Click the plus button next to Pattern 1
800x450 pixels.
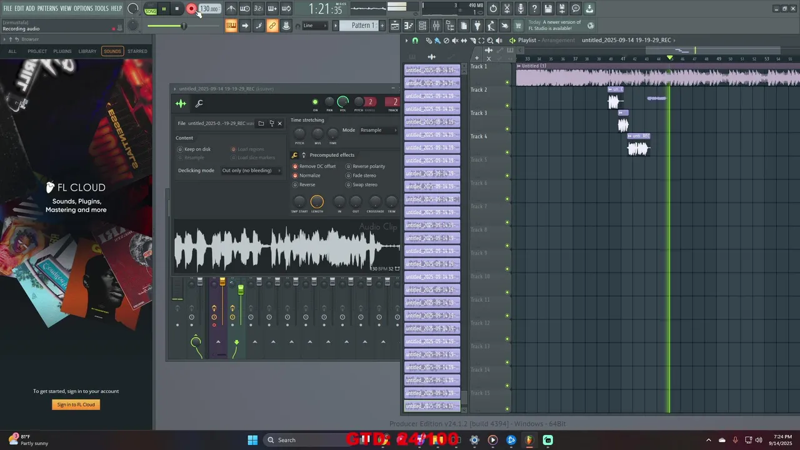(381, 26)
